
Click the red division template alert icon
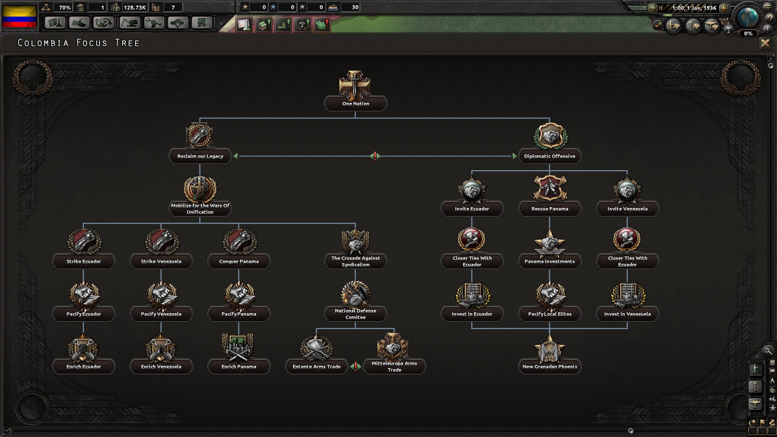(322, 25)
